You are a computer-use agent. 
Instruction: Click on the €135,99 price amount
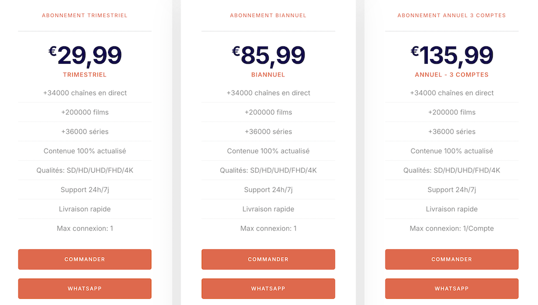[452, 55]
